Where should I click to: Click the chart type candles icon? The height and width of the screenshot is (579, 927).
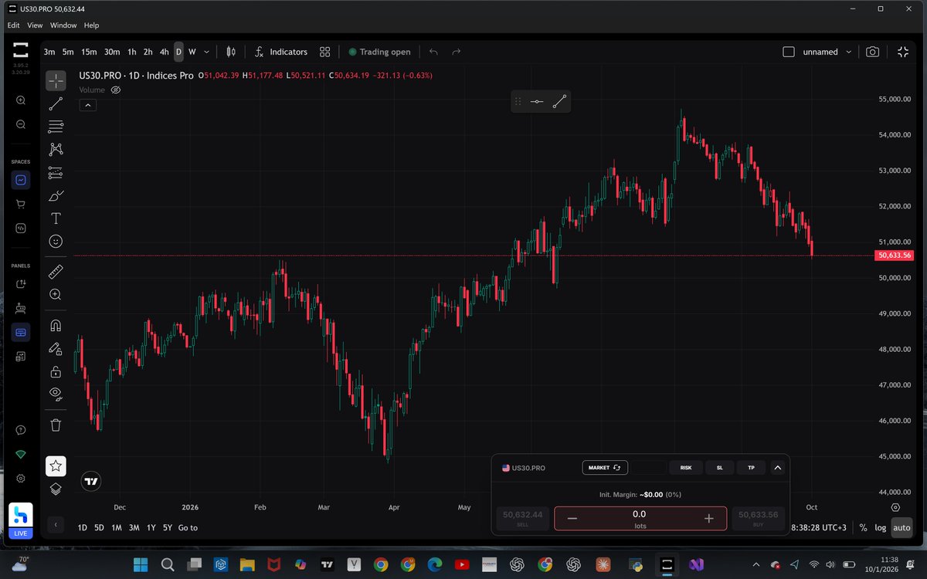click(231, 52)
